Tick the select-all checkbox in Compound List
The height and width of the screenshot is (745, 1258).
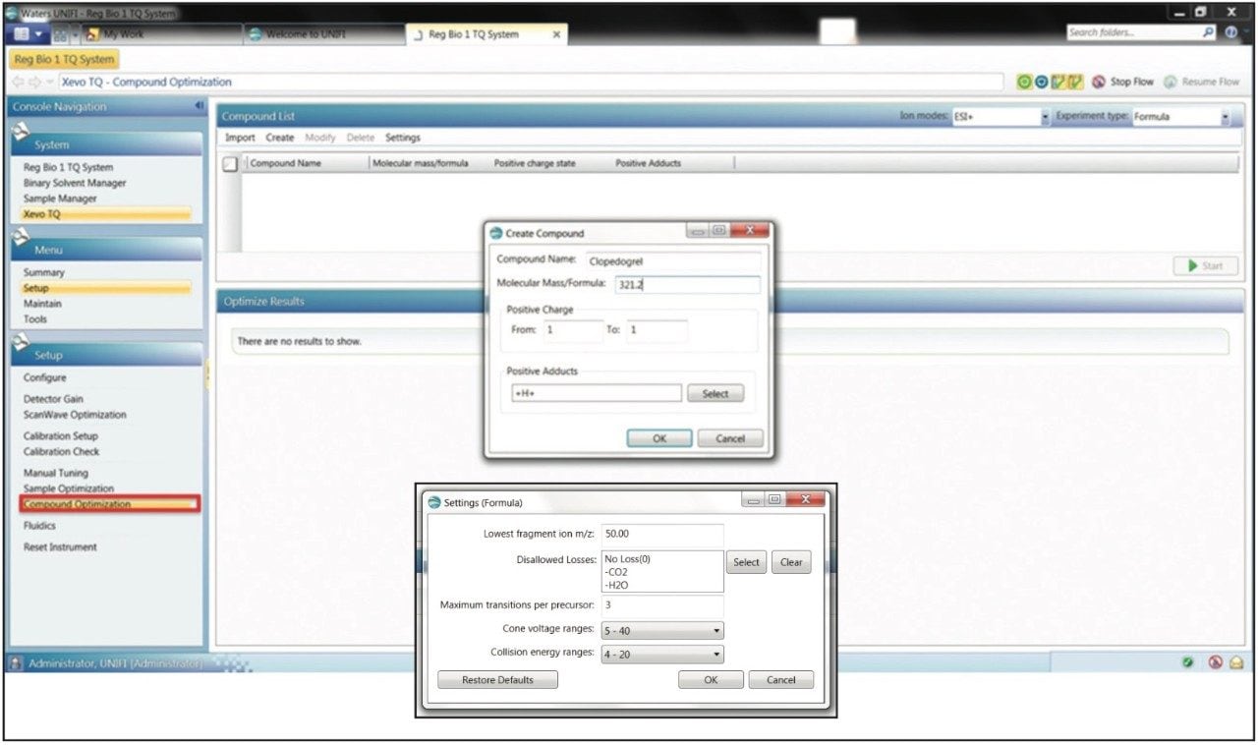(x=230, y=164)
